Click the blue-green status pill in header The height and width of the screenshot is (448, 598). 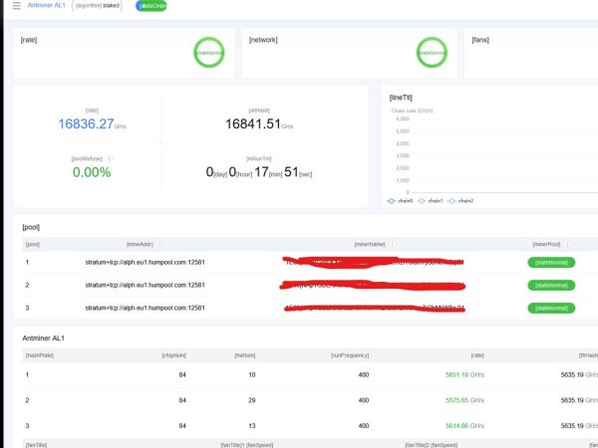point(151,6)
